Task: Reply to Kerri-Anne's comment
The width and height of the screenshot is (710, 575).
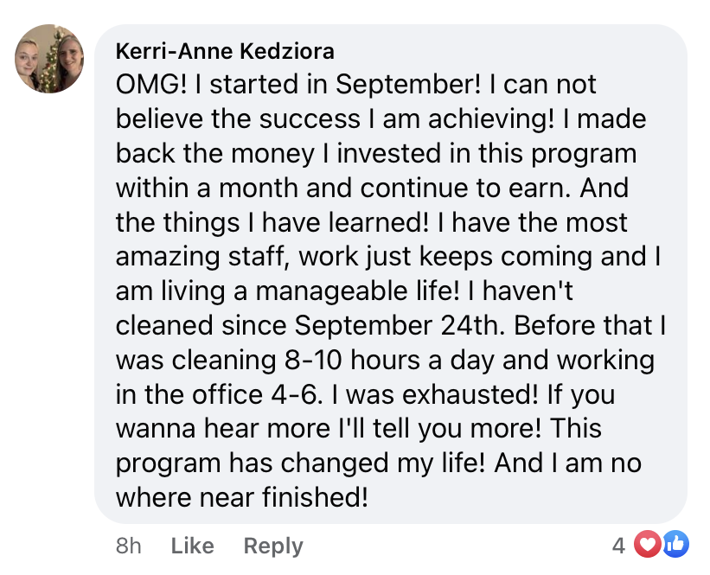Action: (273, 546)
